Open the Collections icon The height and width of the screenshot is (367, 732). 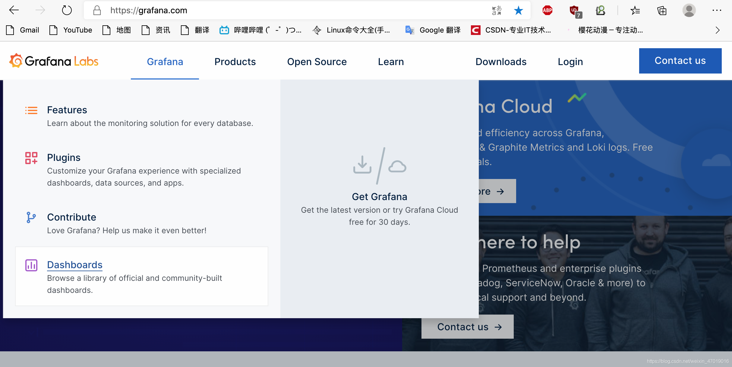662,10
